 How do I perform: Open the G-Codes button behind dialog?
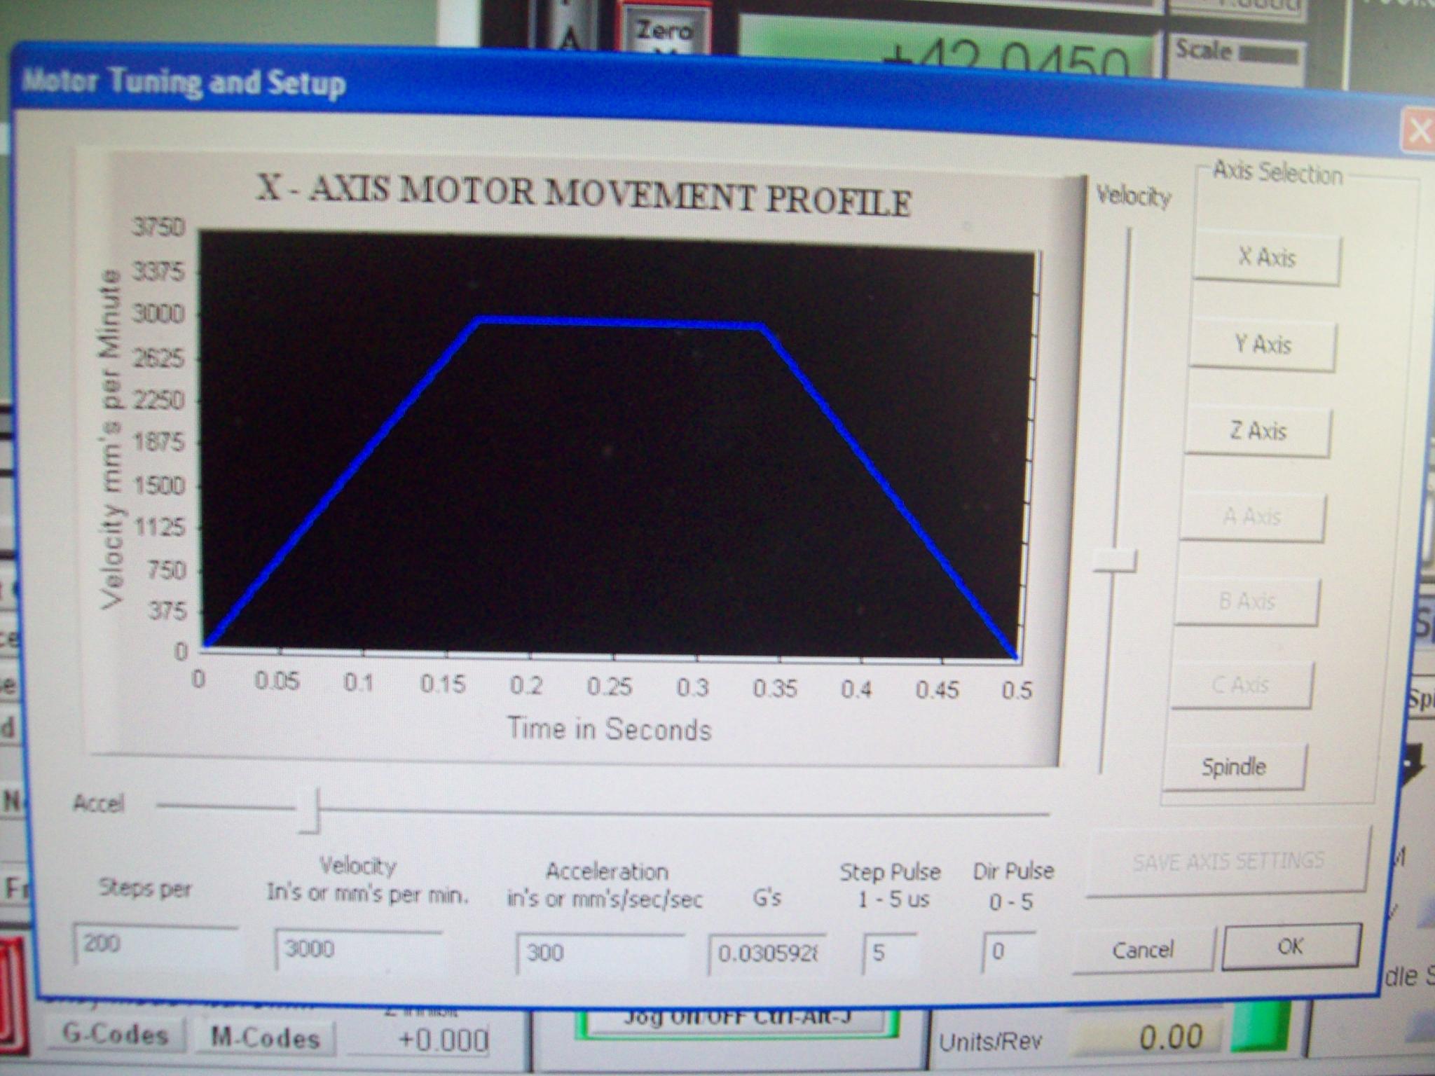coord(116,1035)
